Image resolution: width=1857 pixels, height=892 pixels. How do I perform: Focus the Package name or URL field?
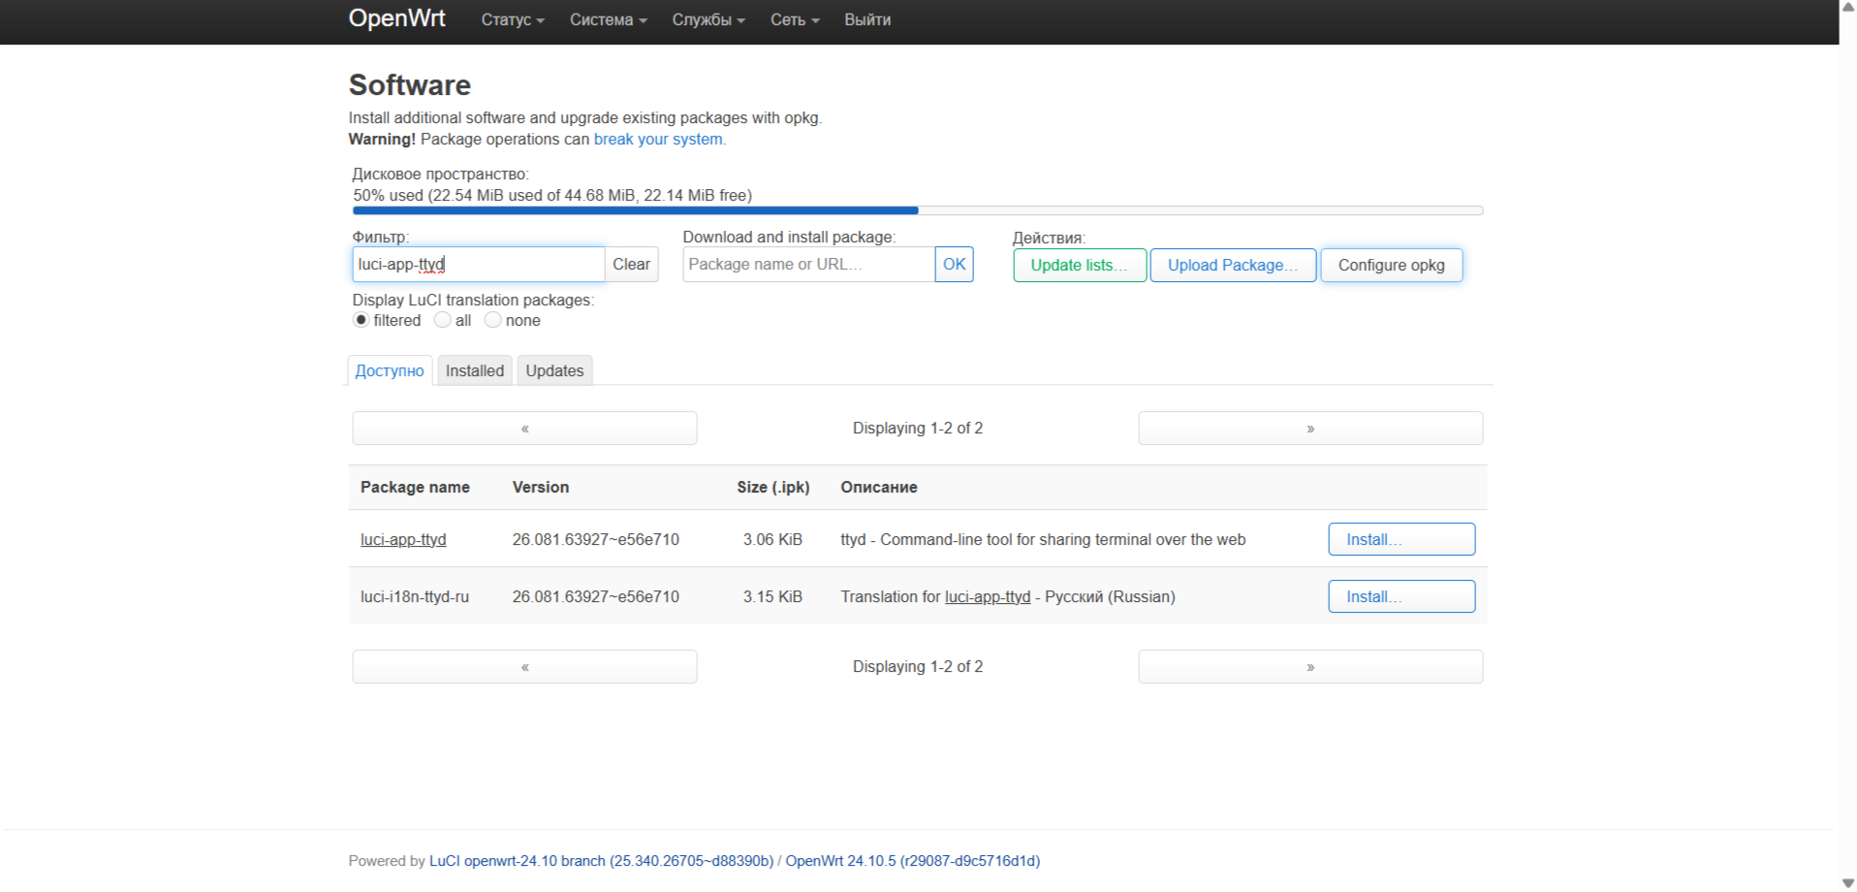coord(808,265)
